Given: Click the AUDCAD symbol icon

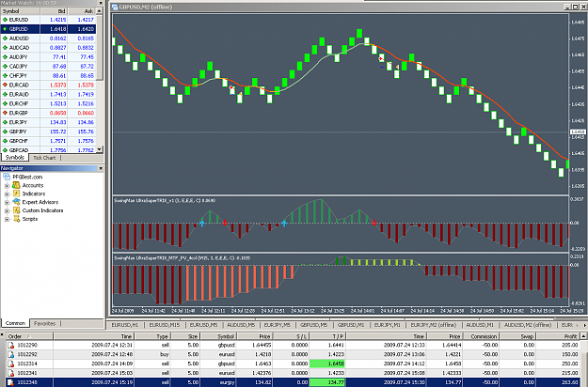Looking at the screenshot, I should pyautogui.click(x=5, y=48).
